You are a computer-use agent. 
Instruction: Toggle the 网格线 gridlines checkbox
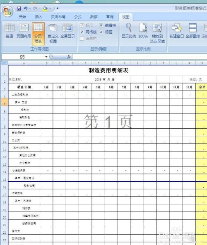82,32
